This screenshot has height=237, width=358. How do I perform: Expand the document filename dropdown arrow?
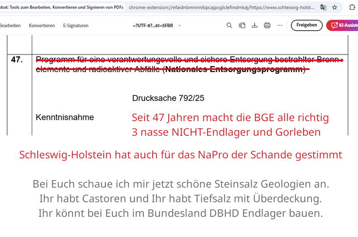(180, 25)
